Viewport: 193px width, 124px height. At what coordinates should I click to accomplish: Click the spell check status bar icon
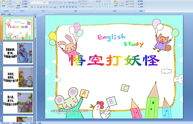coord(27,123)
